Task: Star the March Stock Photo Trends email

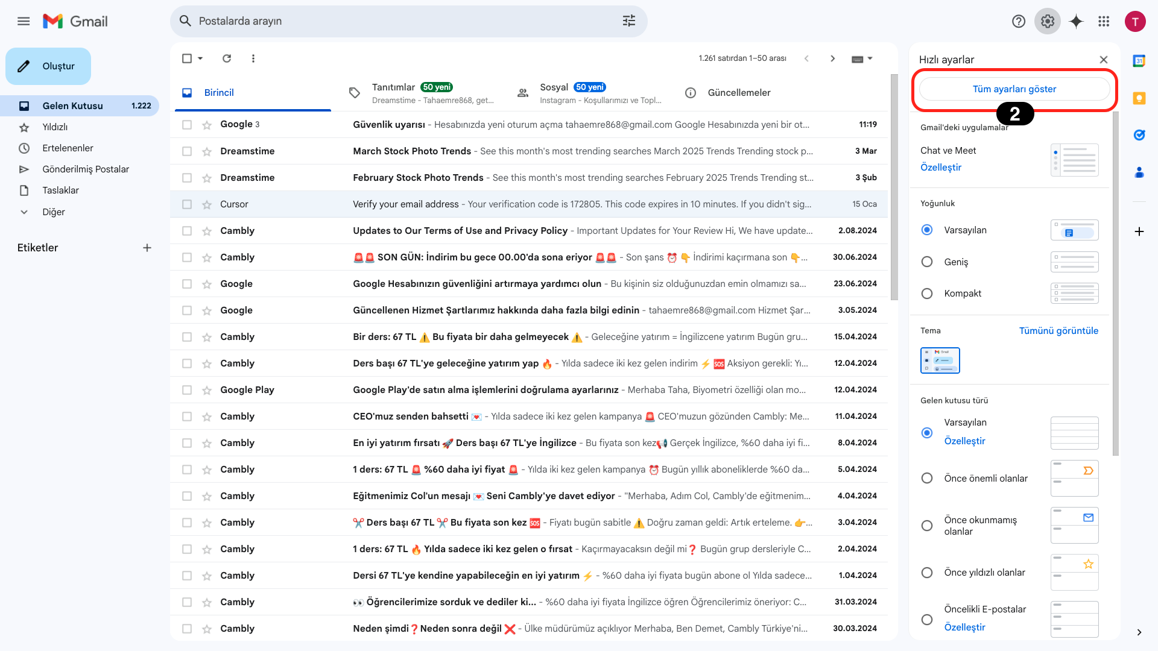Action: tap(207, 151)
